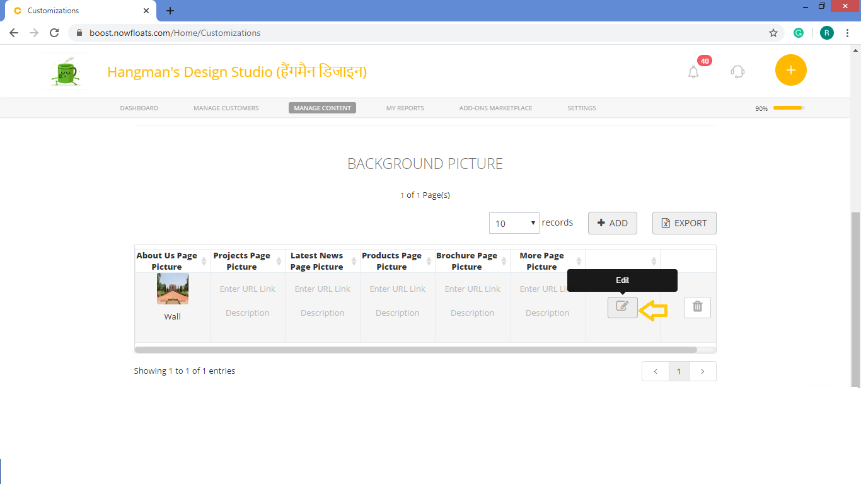This screenshot has height=484, width=861.
Task: Bookmark page with the star icon
Action: (773, 33)
